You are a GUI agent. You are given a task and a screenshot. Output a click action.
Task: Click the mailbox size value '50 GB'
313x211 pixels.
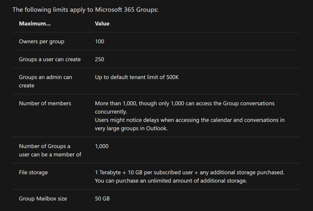tap(102, 199)
